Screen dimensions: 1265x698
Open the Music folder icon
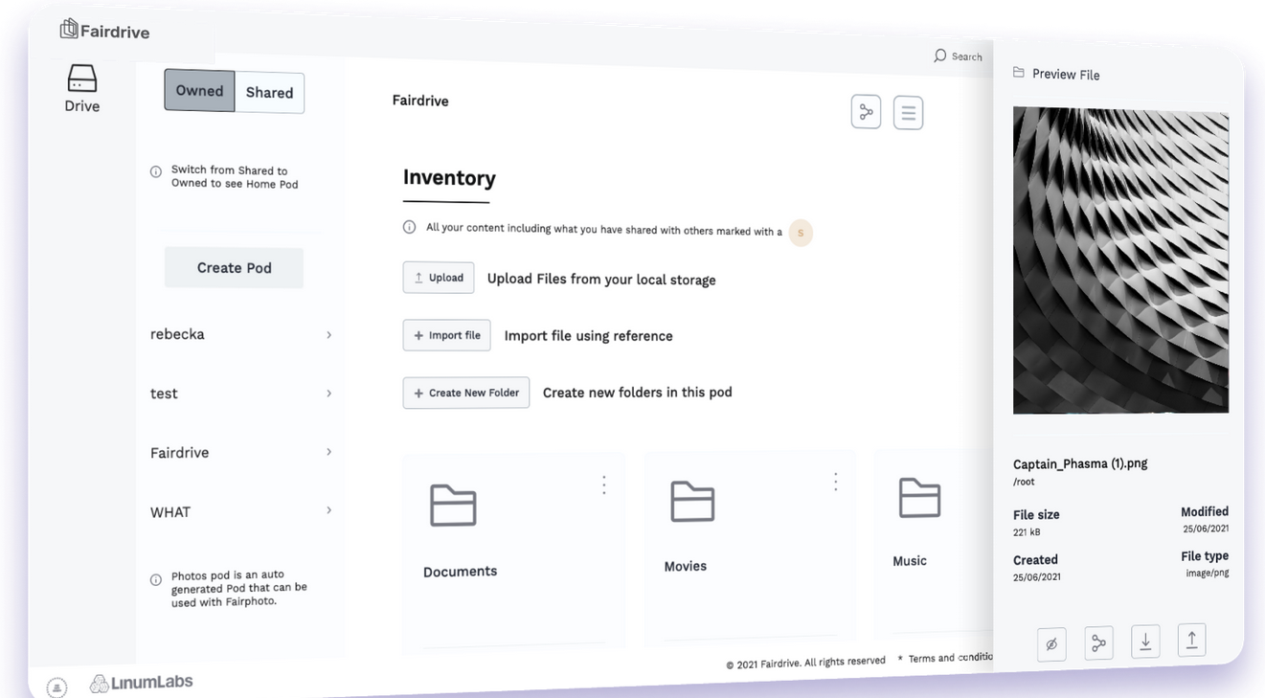pos(919,498)
